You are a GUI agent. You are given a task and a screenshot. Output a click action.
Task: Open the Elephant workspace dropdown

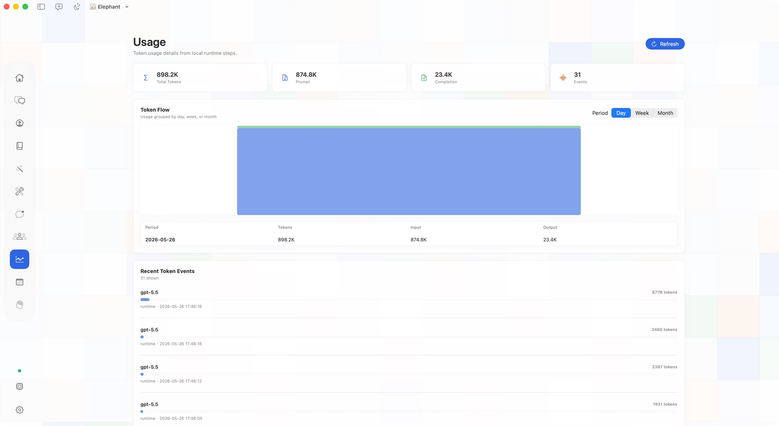click(x=109, y=6)
